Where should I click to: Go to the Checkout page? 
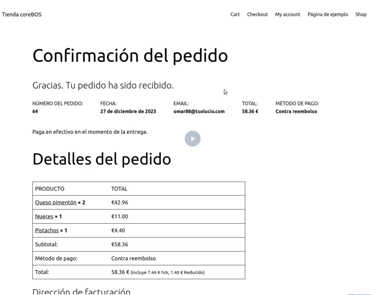(x=257, y=15)
